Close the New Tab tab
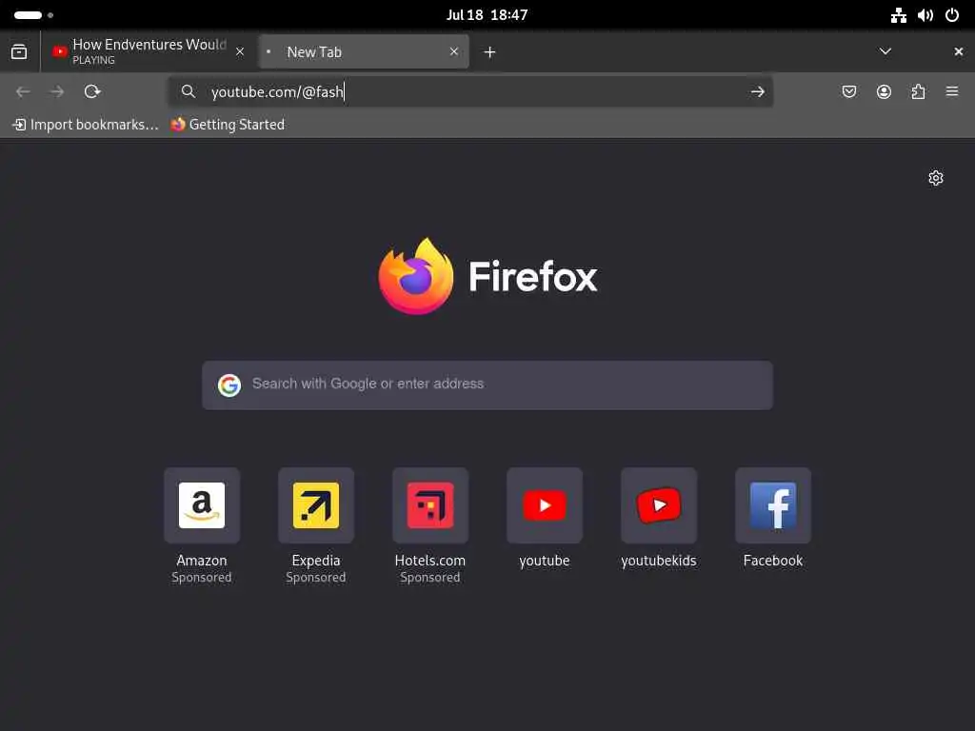The width and height of the screenshot is (975, 731). [454, 51]
